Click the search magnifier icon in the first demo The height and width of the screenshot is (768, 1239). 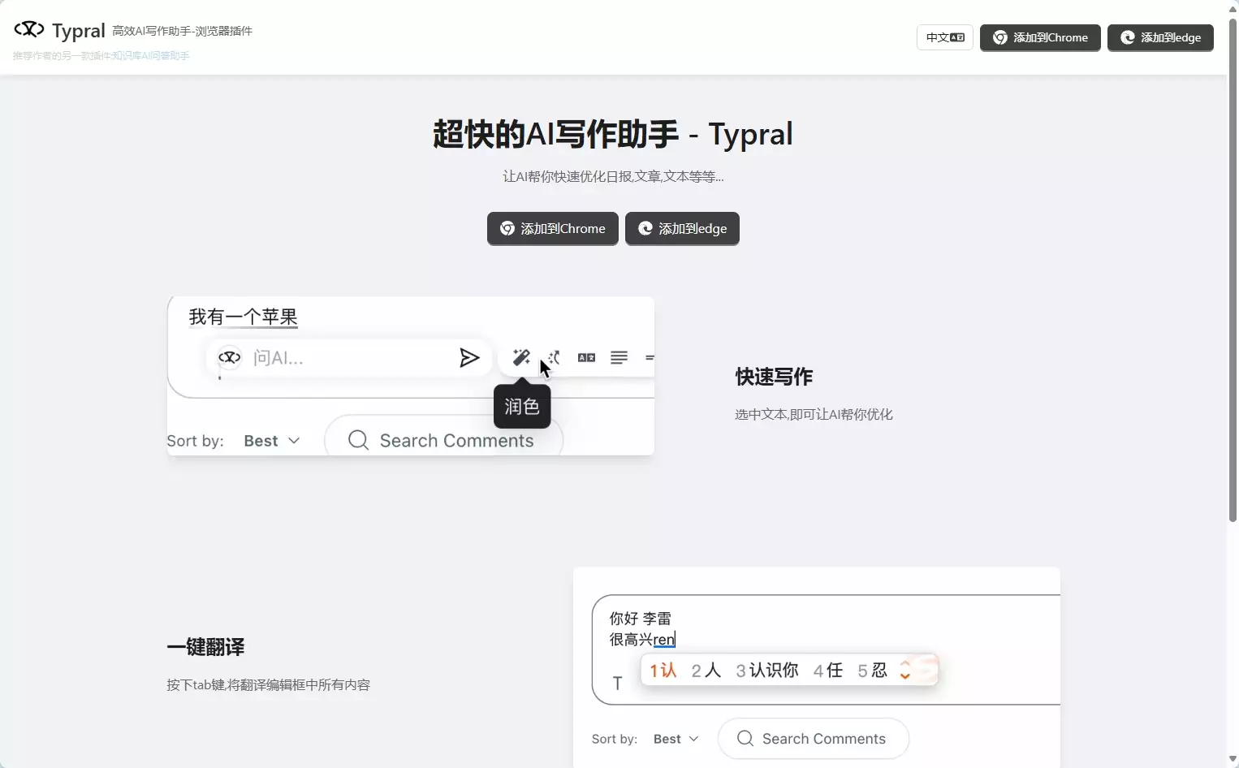358,440
